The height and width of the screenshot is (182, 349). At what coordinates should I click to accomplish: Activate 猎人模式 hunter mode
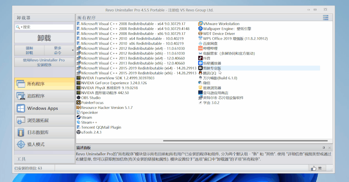45,145
